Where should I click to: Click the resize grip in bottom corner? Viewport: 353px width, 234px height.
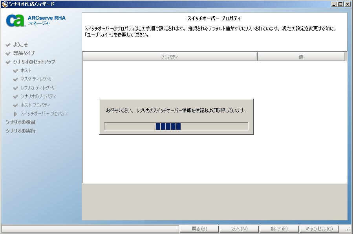(x=348, y=229)
